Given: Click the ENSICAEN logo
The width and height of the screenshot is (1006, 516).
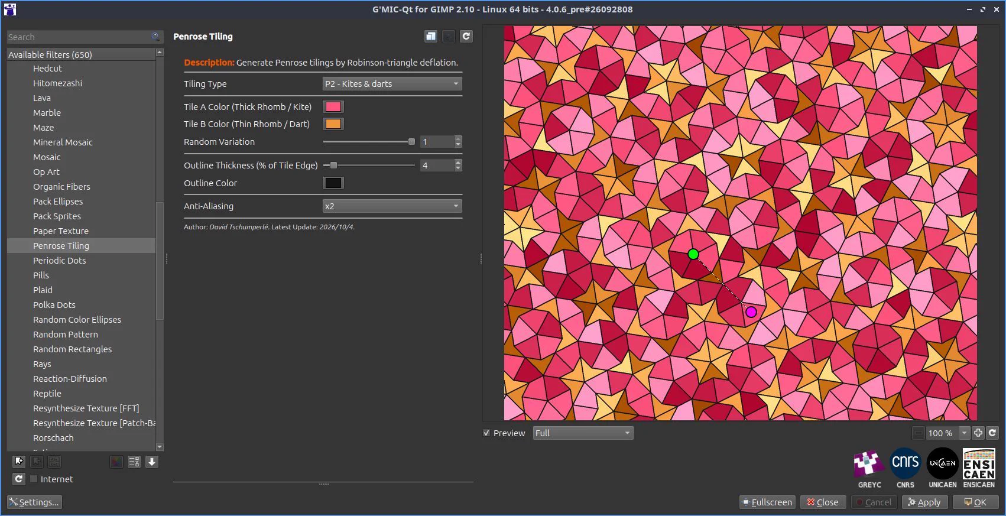Looking at the screenshot, I should pos(979,468).
